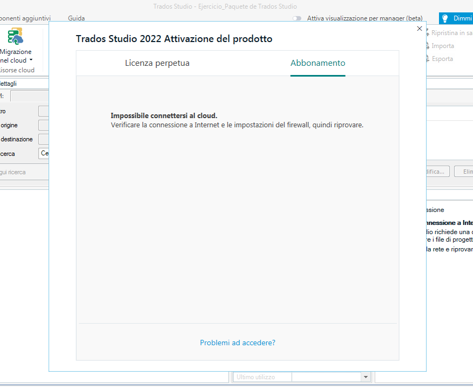Expand the Migrazione nel cloud dropdown arrow
Image resolution: width=473 pixels, height=390 pixels.
coord(30,60)
